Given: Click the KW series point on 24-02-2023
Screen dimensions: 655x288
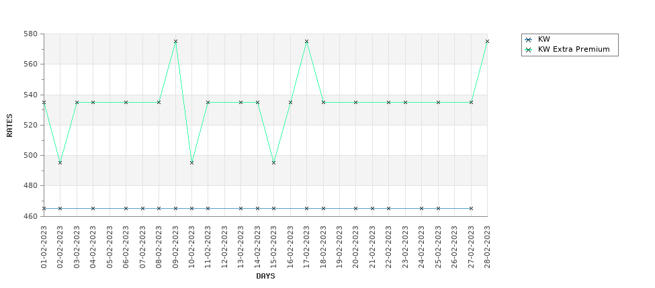Looking at the screenshot, I should point(421,208).
